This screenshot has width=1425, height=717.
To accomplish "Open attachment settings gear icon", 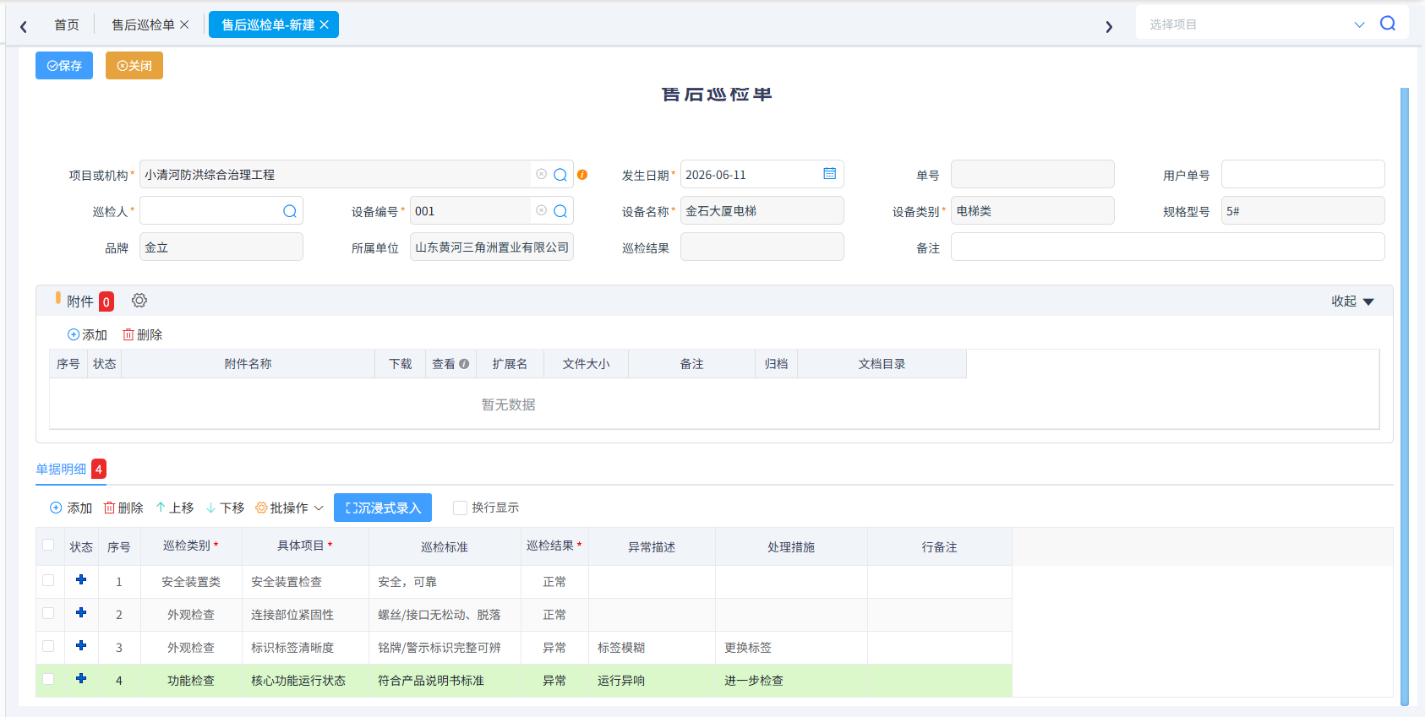I will click(139, 301).
